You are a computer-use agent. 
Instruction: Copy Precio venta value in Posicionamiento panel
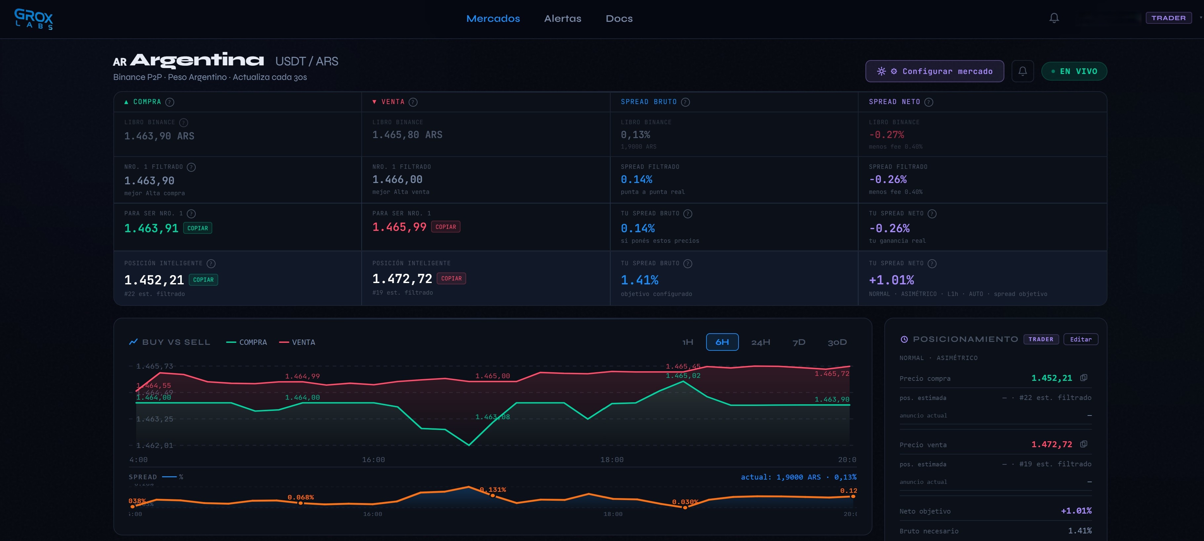point(1083,444)
